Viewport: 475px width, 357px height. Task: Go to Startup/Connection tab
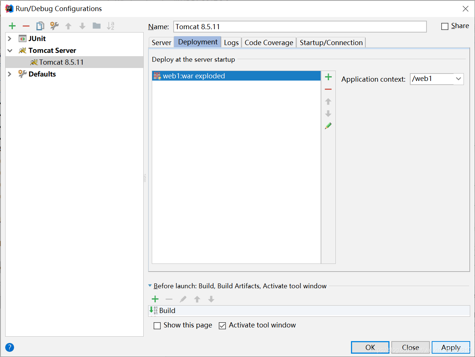click(331, 42)
